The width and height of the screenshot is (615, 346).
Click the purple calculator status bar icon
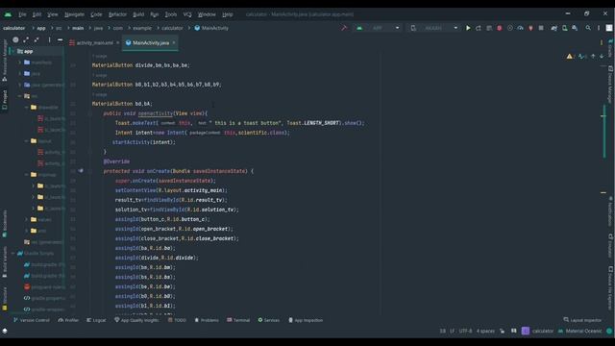click(526, 331)
